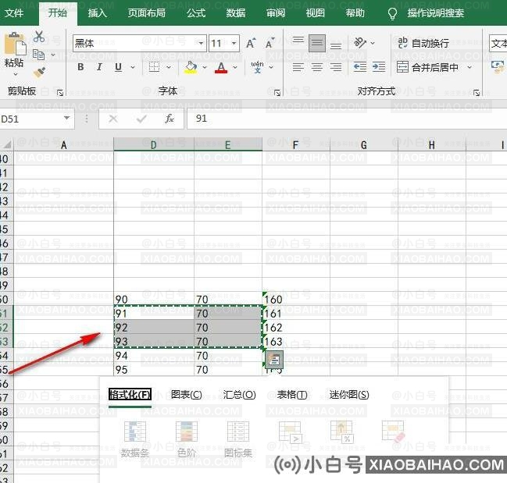Expand underline style options arrow
This screenshot has width=507, height=483.
point(133,67)
